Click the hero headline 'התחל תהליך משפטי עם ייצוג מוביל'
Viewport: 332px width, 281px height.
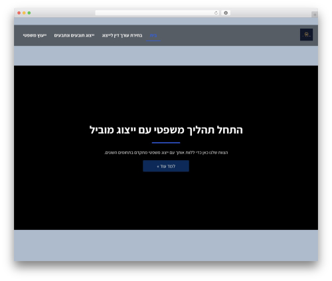pyautogui.click(x=166, y=130)
